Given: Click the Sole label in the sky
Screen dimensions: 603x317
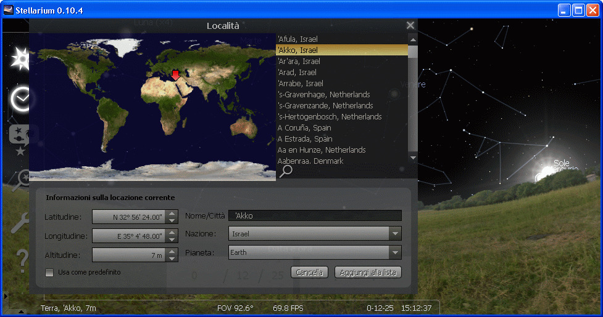Looking at the screenshot, I should click(x=562, y=163).
